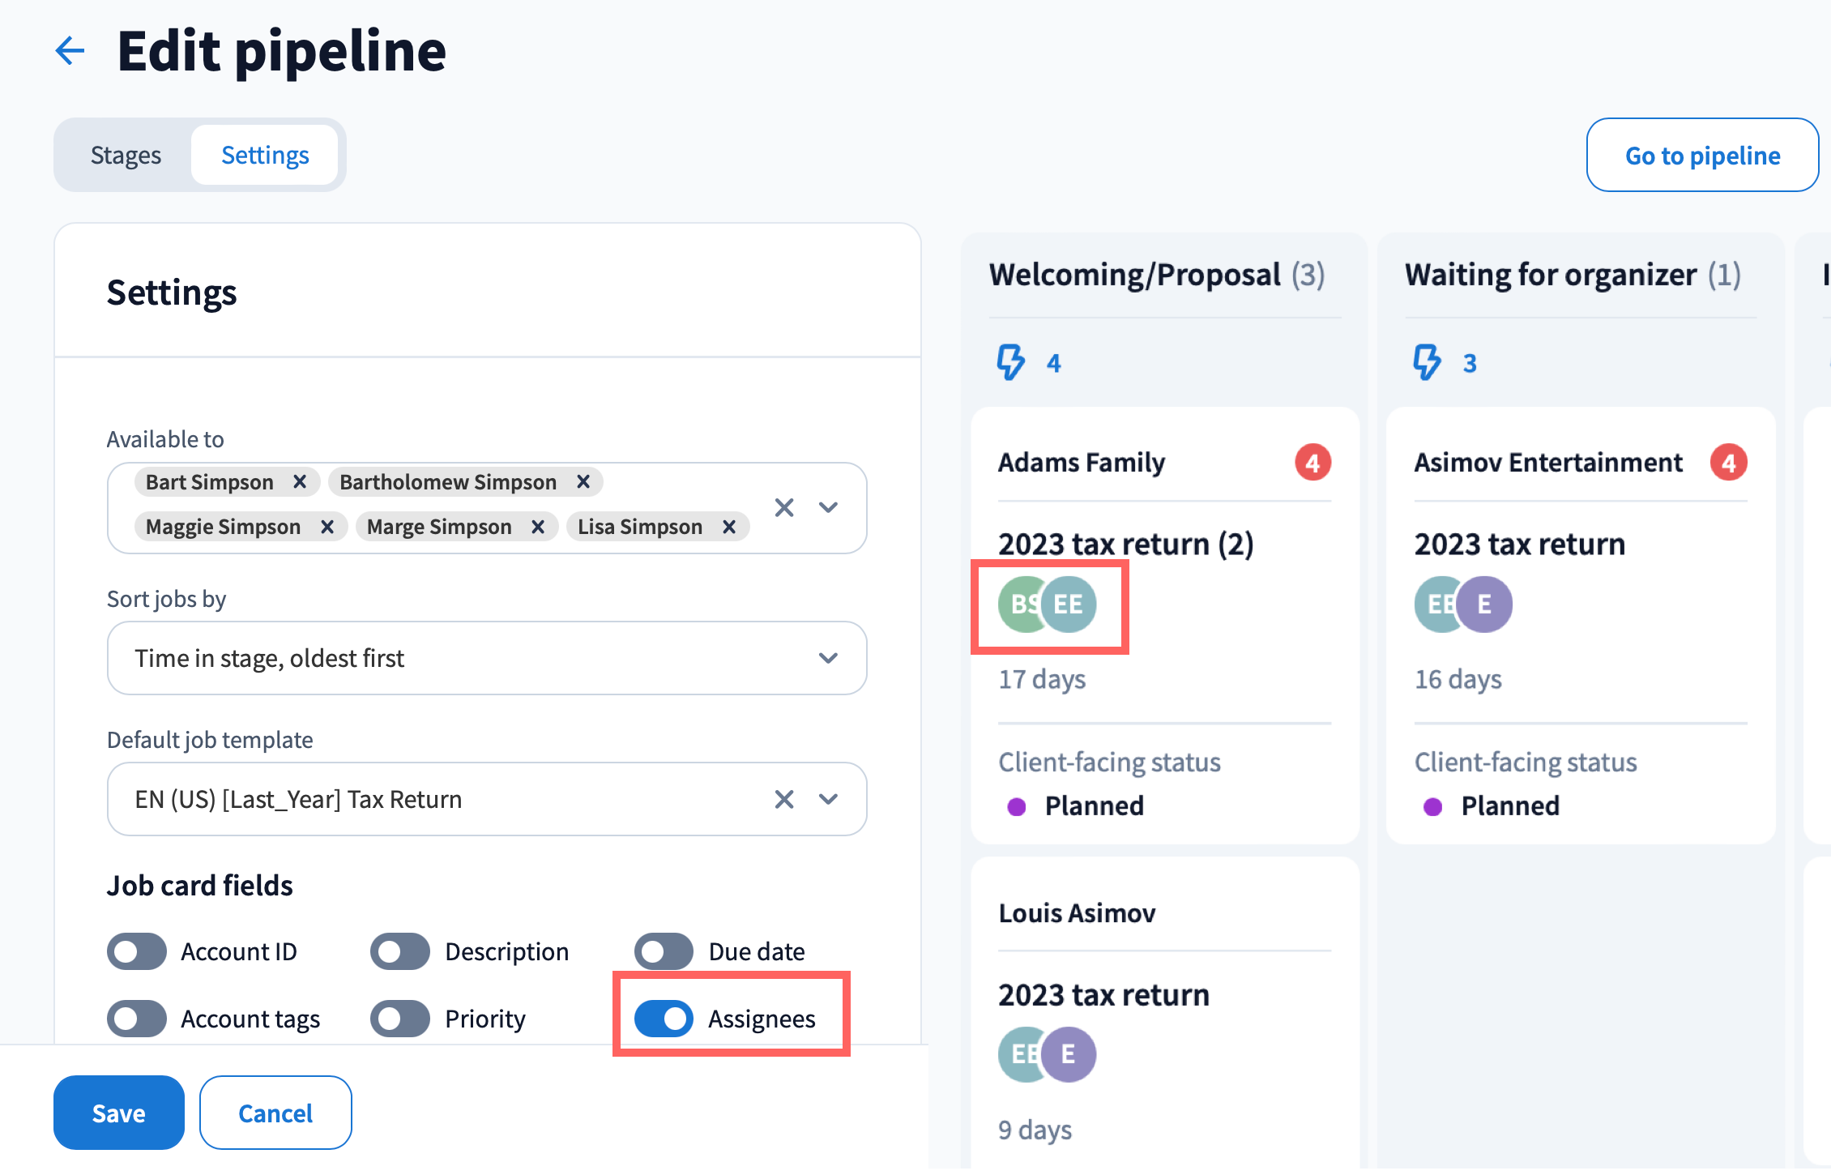Switch to the Stages tab

click(x=126, y=156)
